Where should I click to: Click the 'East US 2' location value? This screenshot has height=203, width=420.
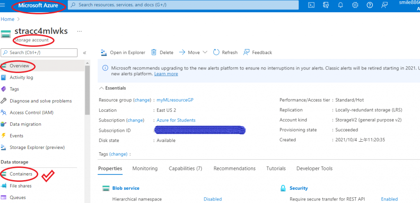[167, 110]
